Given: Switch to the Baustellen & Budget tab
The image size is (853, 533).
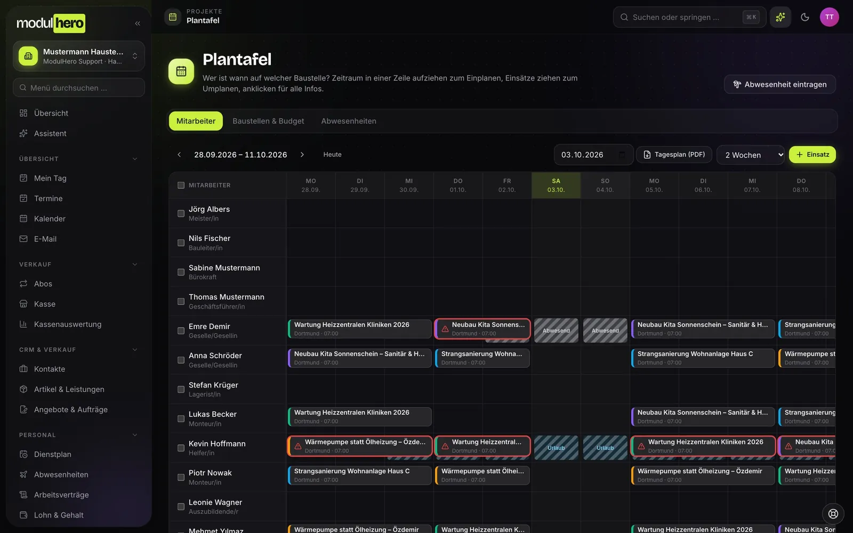Looking at the screenshot, I should tap(268, 121).
